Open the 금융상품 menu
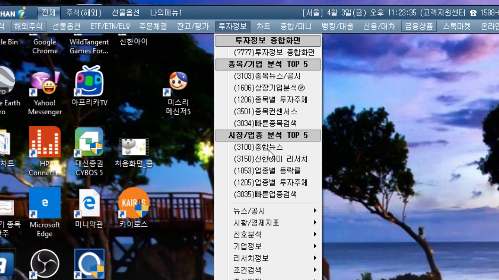499x280 pixels. click(419, 26)
